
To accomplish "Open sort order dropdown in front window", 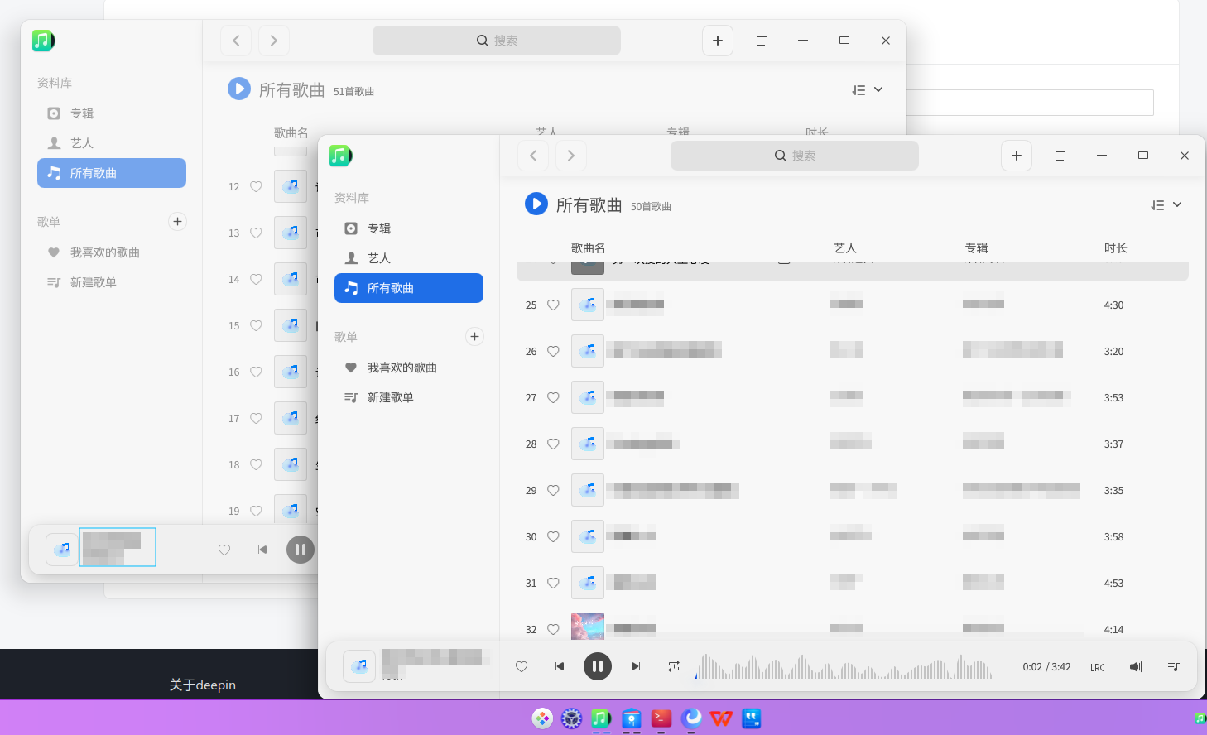I will coord(1166,205).
